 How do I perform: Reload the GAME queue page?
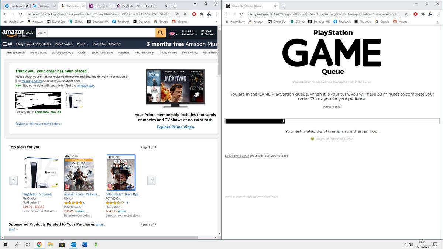241,14
